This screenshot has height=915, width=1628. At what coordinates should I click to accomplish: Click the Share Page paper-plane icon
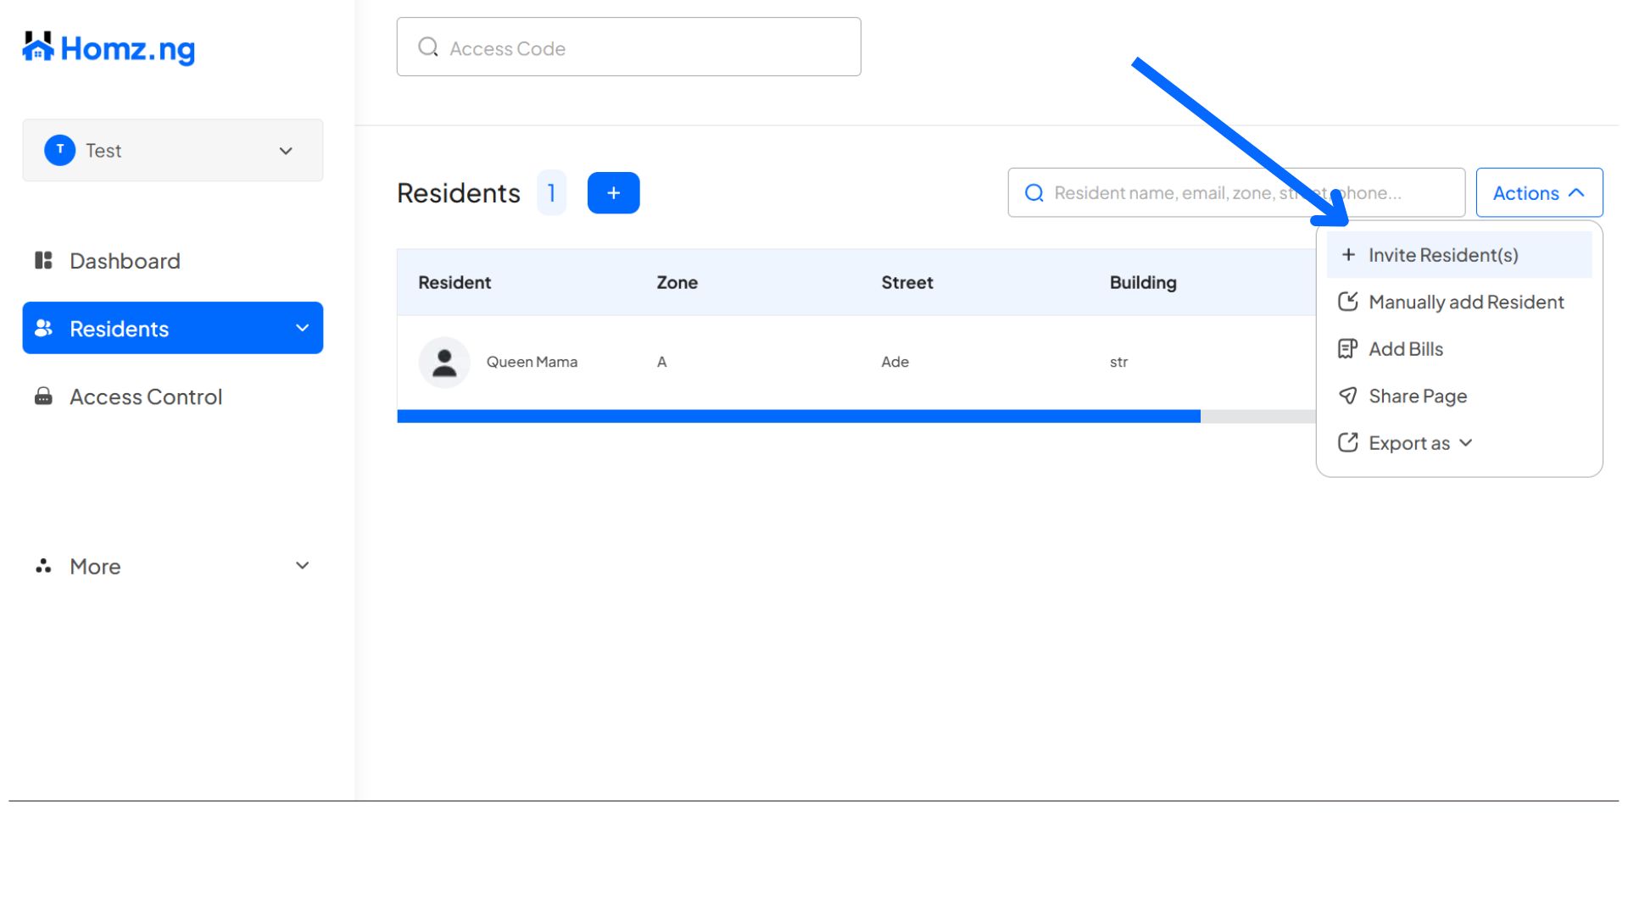coord(1347,396)
